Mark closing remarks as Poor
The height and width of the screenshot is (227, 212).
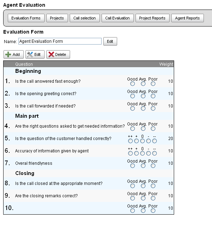pyautogui.click(x=153, y=198)
